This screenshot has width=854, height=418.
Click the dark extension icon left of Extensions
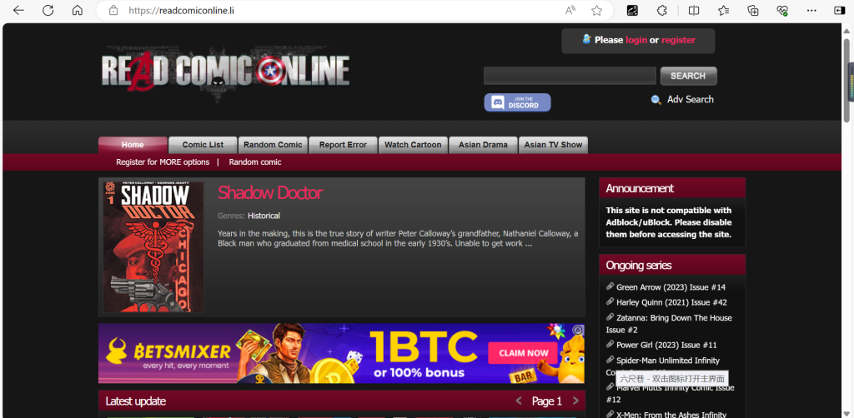pos(632,10)
